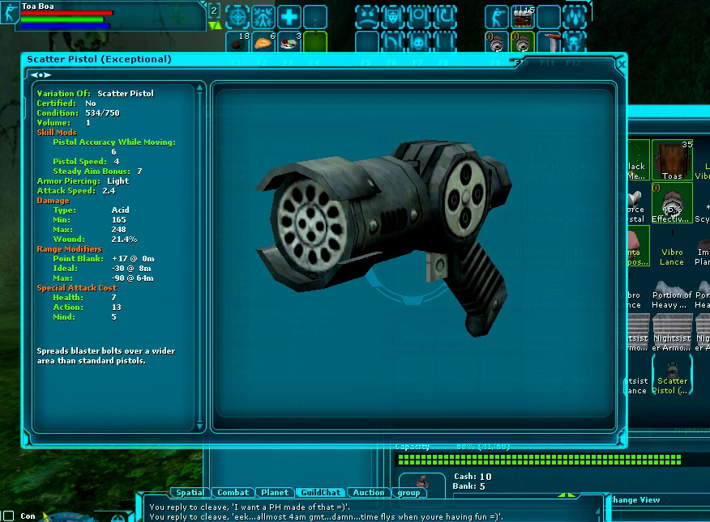Switch to the group chat tab
710x522 pixels.
click(408, 493)
